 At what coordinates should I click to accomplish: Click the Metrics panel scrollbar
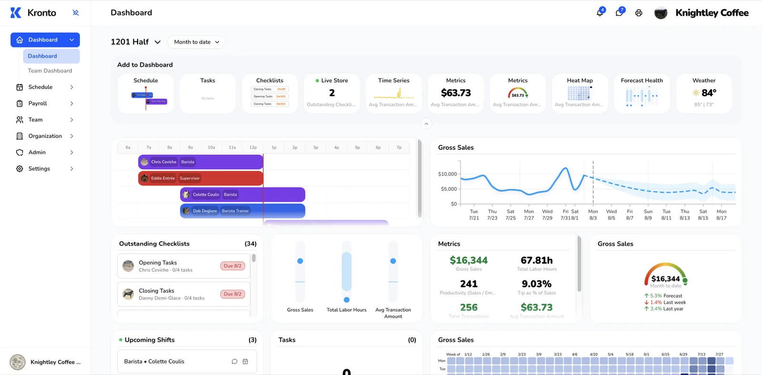[x=579, y=264]
